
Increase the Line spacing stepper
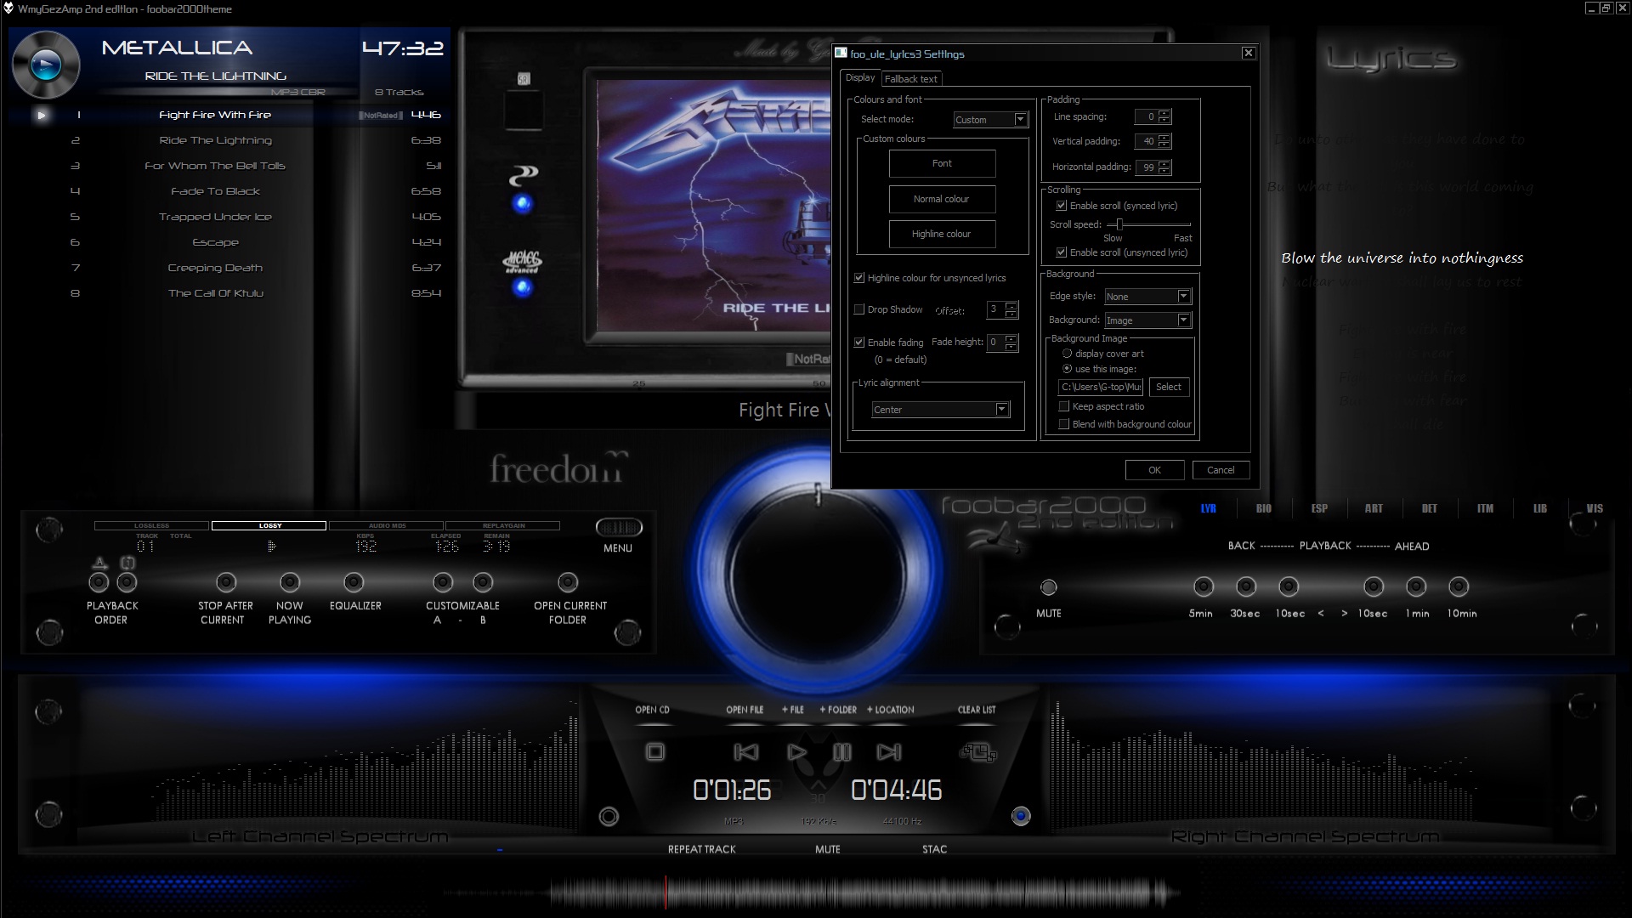(x=1164, y=113)
